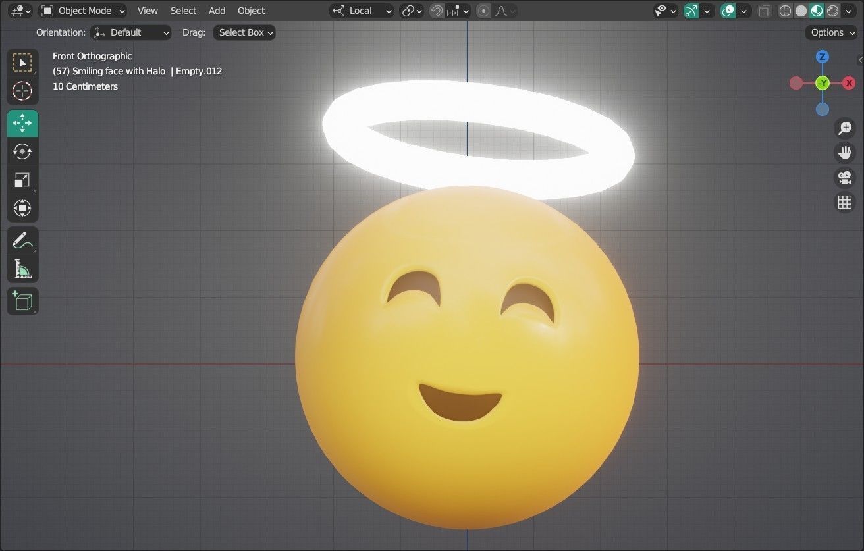
Task: Select the combined Transform tool
Action: tap(22, 208)
